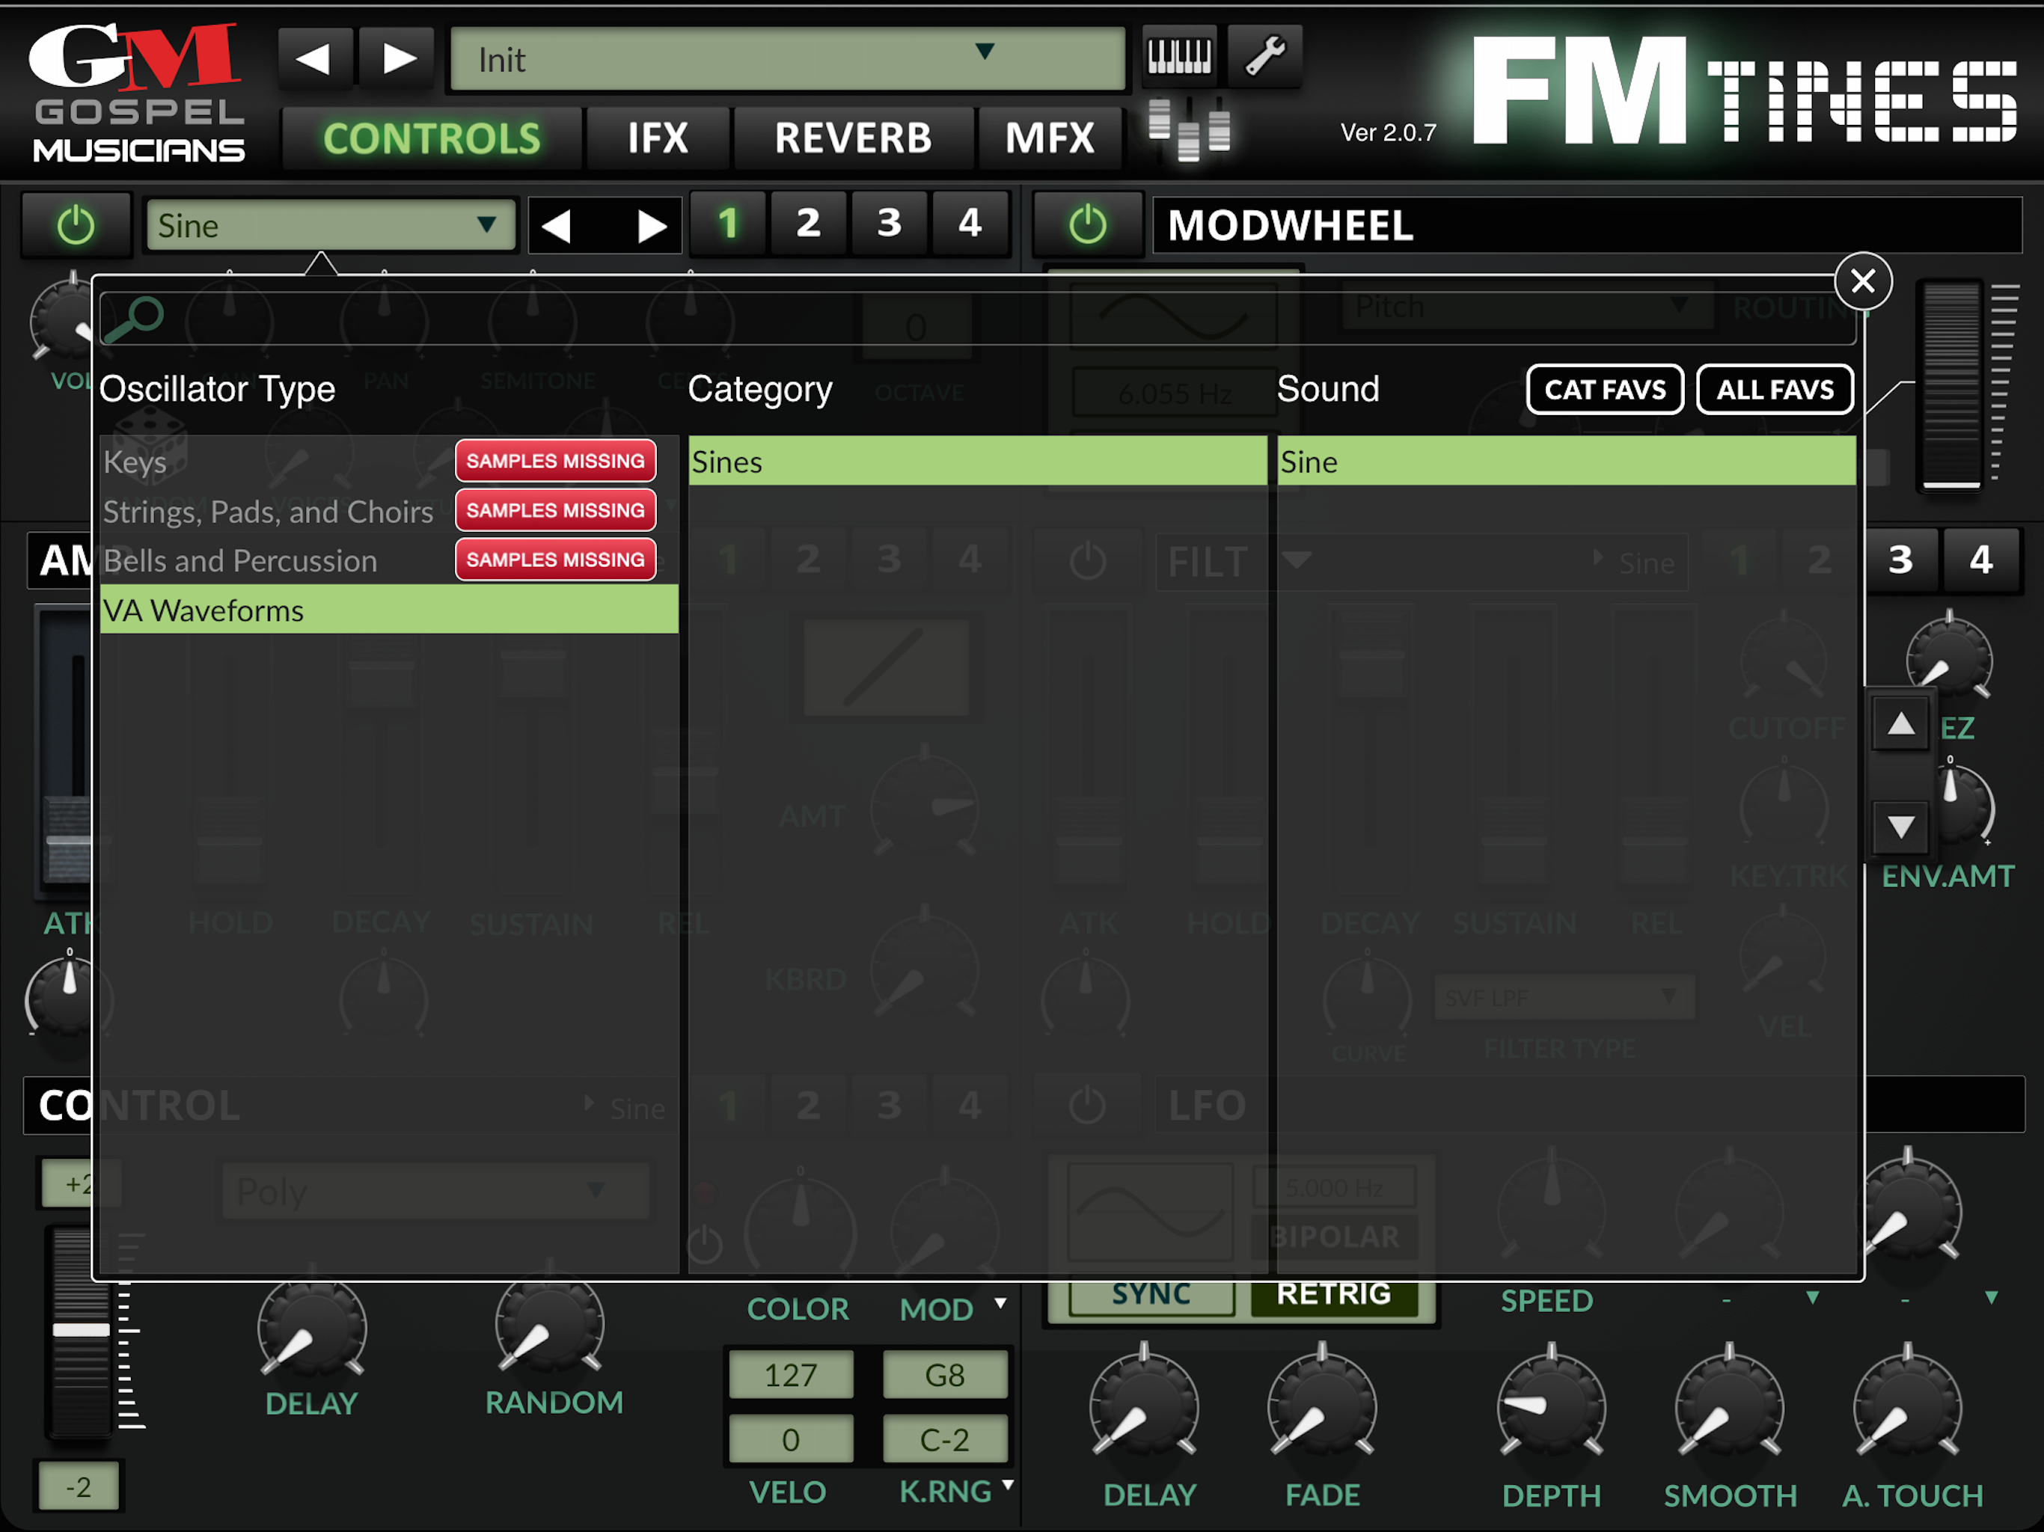
Task: Turn the A. TOUCH knob
Action: pos(1908,1408)
